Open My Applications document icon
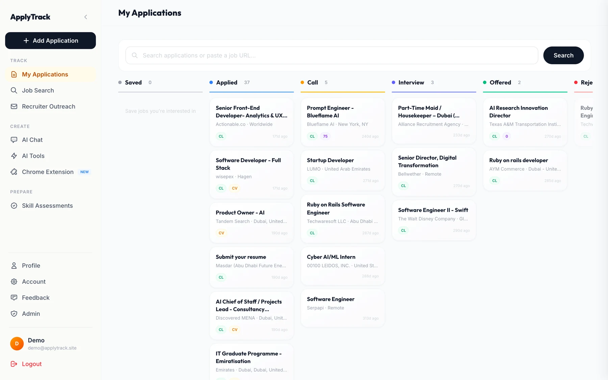608x380 pixels. 14,74
